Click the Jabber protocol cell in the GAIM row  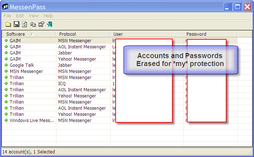click(x=65, y=53)
